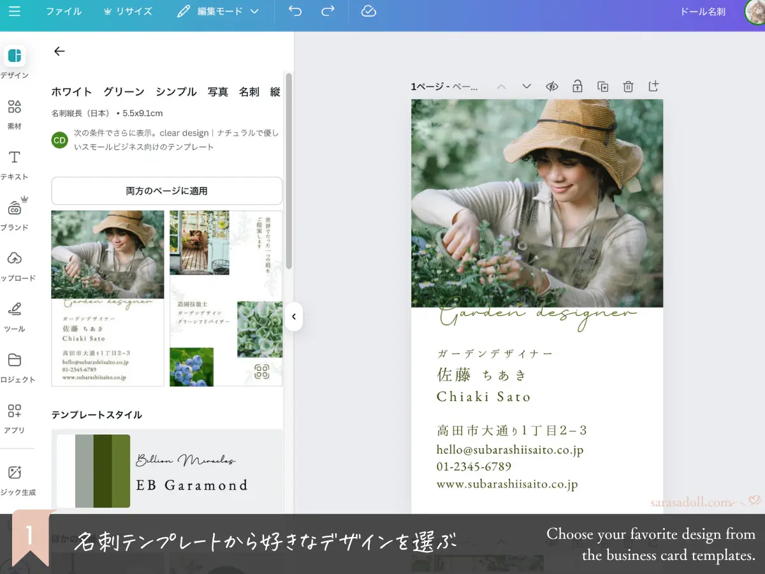765x574 pixels.
Task: Open the hamburger main menu
Action: coord(14,11)
